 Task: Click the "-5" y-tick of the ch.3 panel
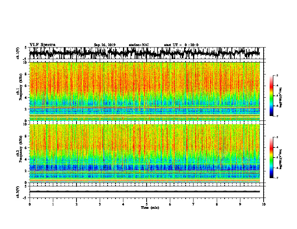tap(25, 198)
